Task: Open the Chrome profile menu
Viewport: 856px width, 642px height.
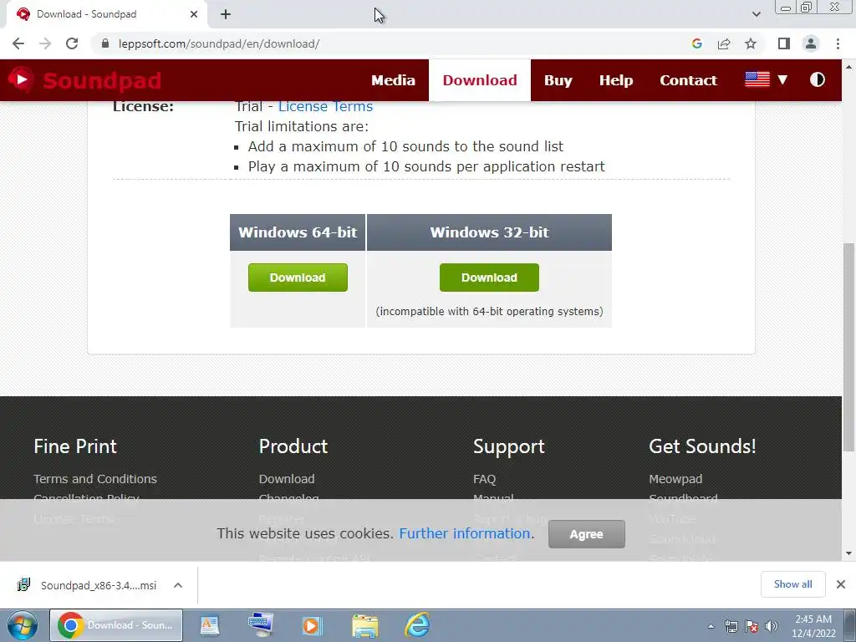Action: click(x=811, y=43)
